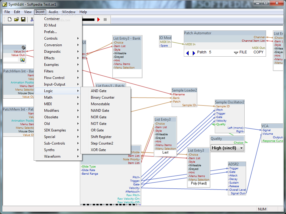Expand the SDK Examples submenu
The image size is (286, 214).
58,130
